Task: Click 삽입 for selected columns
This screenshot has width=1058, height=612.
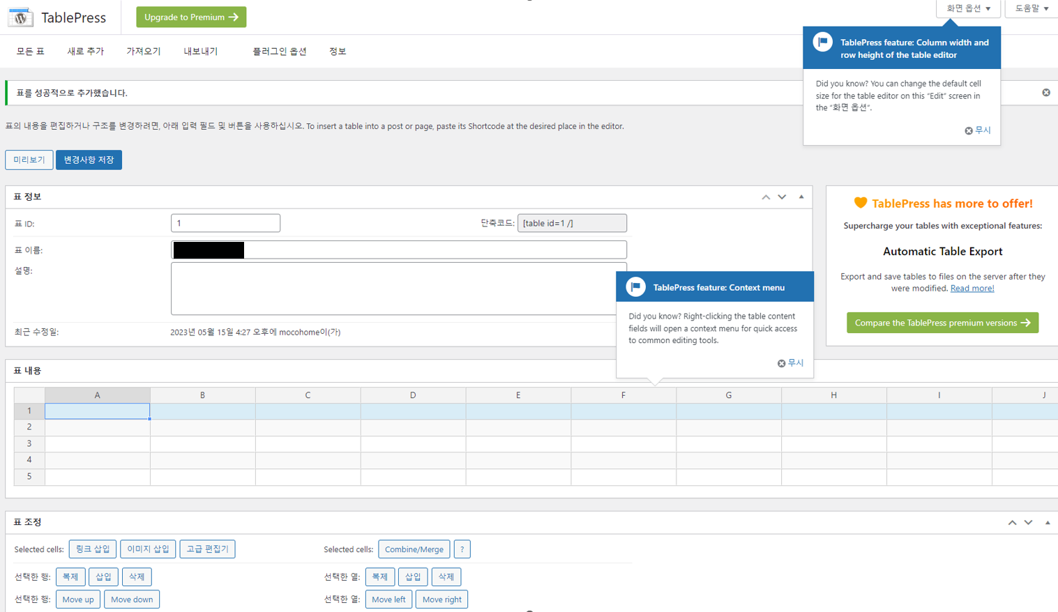Action: [x=413, y=577]
